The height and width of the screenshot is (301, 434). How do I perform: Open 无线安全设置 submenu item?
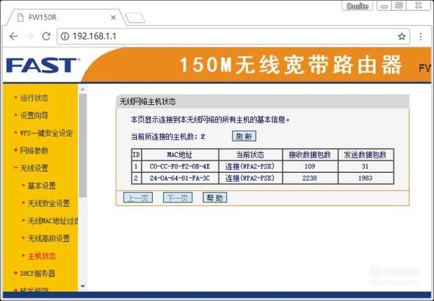click(48, 203)
